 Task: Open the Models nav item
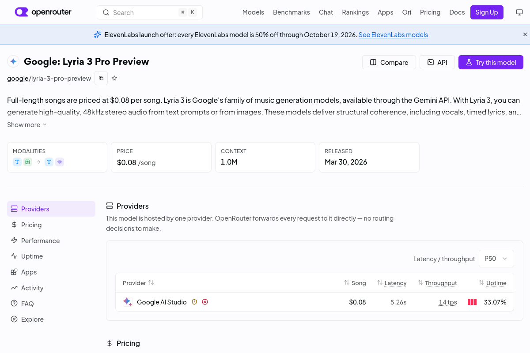tap(253, 12)
